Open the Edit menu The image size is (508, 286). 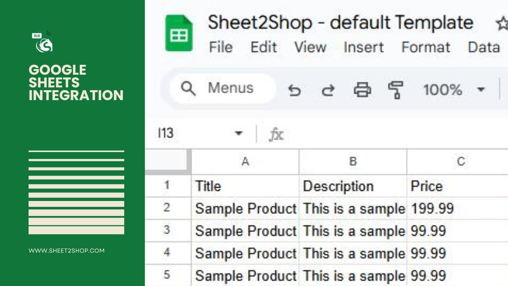264,47
